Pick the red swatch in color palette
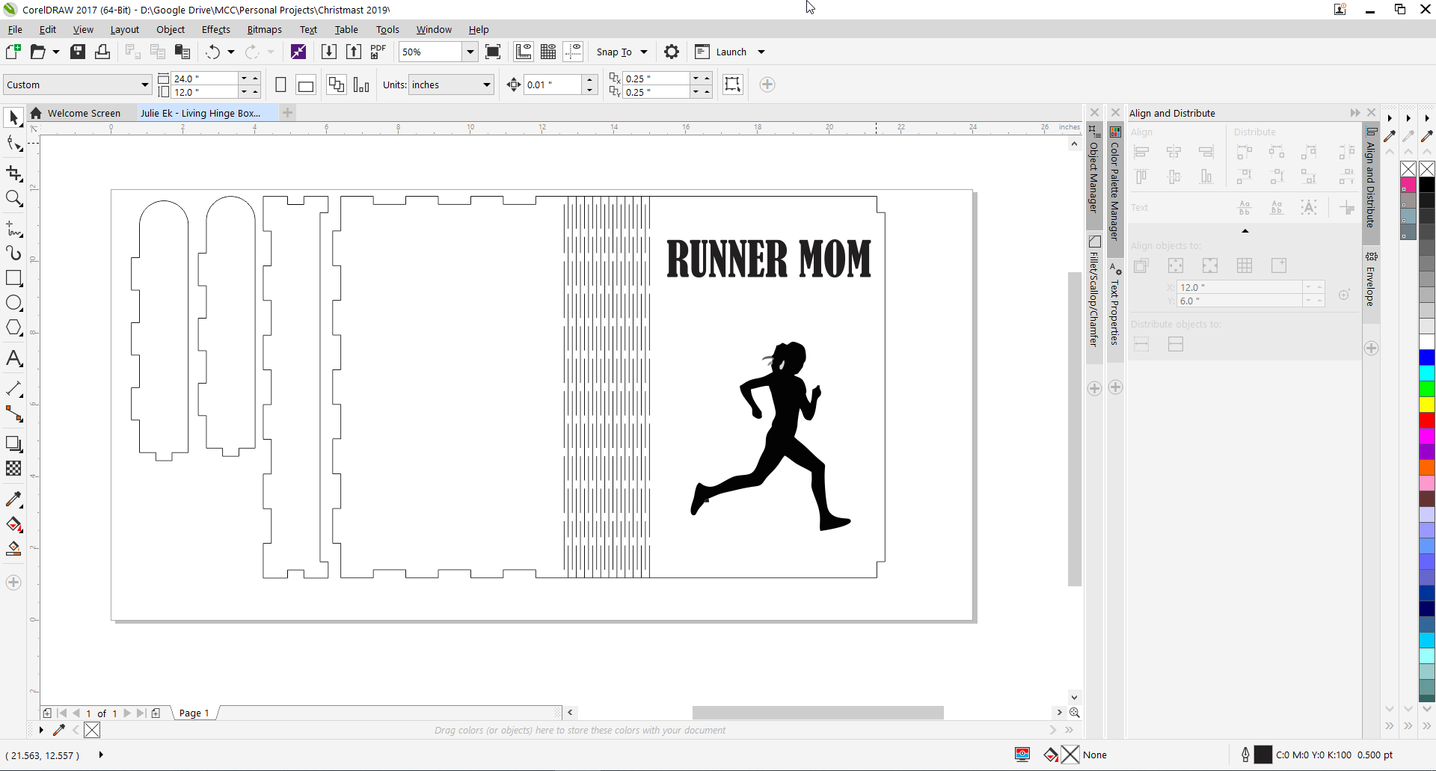 [1426, 420]
